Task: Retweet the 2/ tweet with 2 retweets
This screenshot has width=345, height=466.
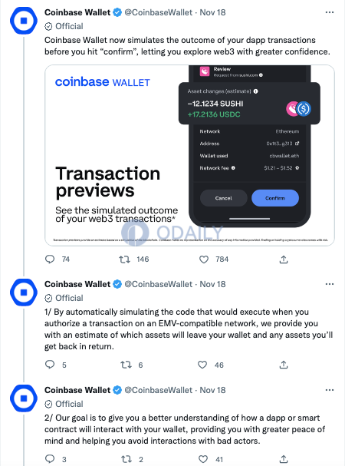Action: pos(127,459)
